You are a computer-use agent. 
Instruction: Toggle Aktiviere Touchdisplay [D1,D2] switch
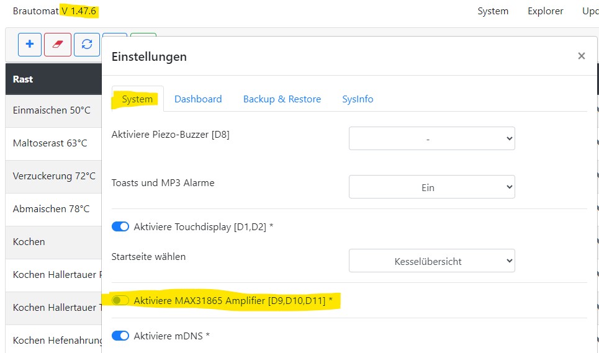point(120,227)
